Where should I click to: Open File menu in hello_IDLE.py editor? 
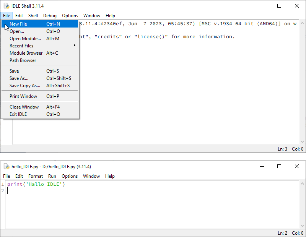7,176
